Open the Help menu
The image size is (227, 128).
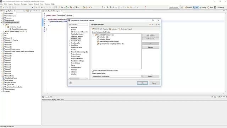(53, 4)
